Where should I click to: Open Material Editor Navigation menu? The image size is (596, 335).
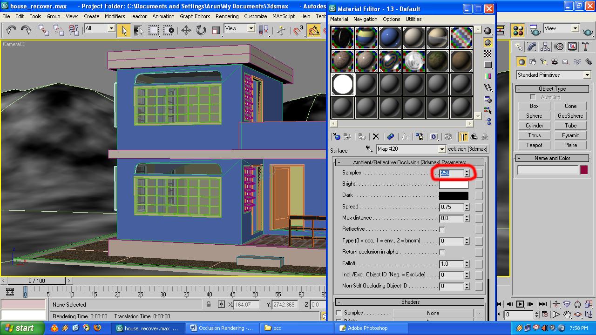pyautogui.click(x=365, y=19)
